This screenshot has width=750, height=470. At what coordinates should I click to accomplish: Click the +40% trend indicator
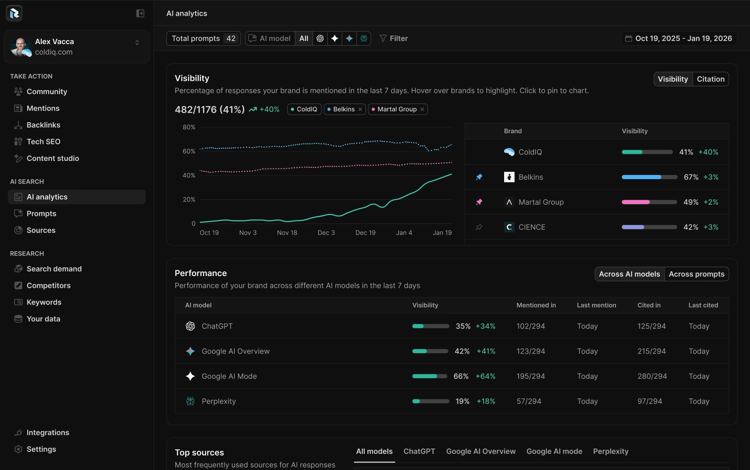click(264, 109)
